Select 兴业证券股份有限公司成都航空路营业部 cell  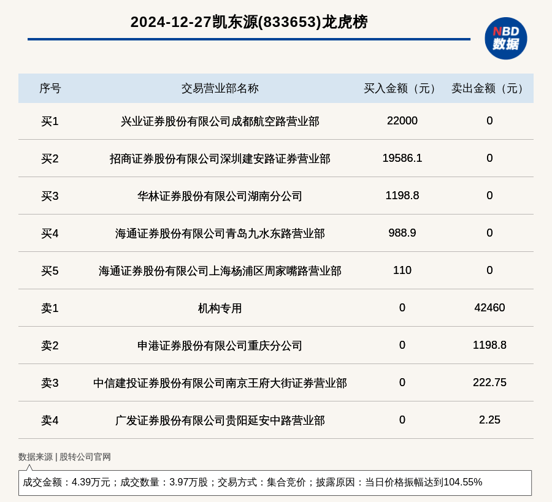[220, 121]
